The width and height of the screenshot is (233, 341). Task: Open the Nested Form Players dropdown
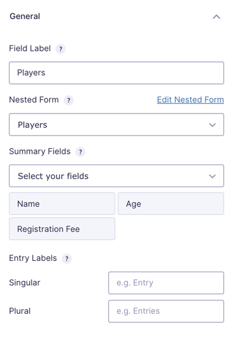(x=116, y=125)
